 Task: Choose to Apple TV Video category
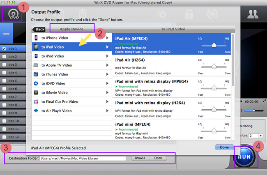(x=72, y=65)
